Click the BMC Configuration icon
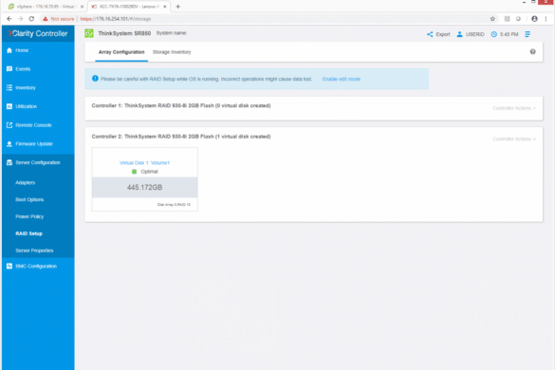555x370 pixels. click(9, 267)
